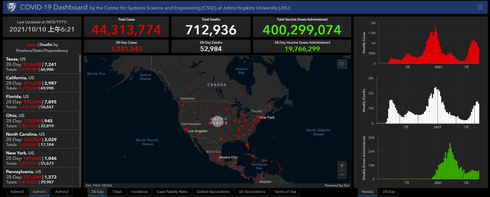Select North Carolina, US in the list
Viewport: 490px width, 197px height.
[x=41, y=139]
